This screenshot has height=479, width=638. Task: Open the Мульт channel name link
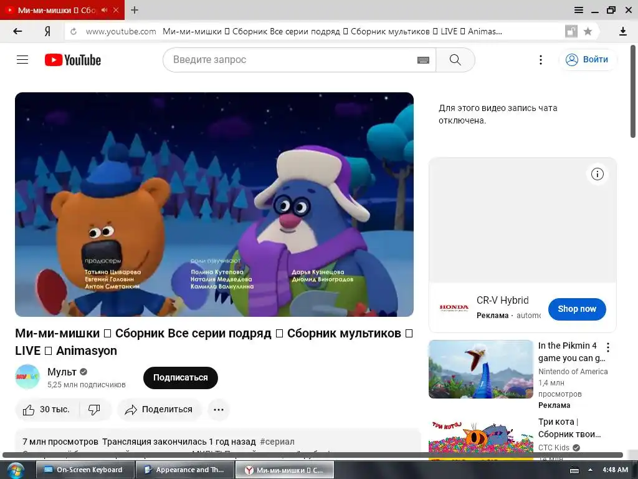[x=62, y=372]
